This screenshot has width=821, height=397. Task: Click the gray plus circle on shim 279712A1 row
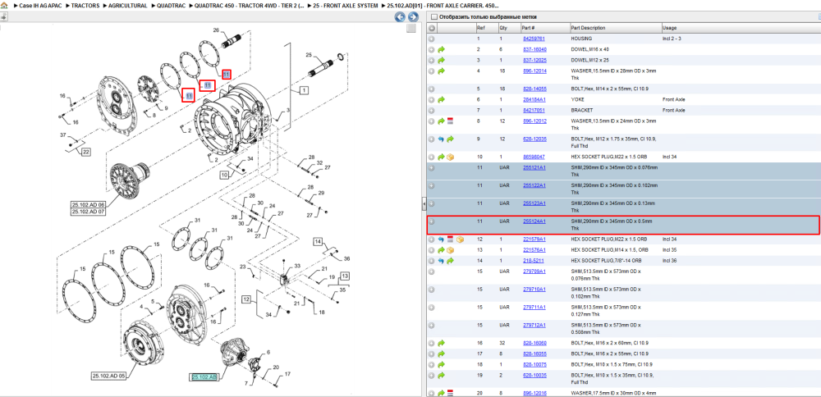point(432,326)
